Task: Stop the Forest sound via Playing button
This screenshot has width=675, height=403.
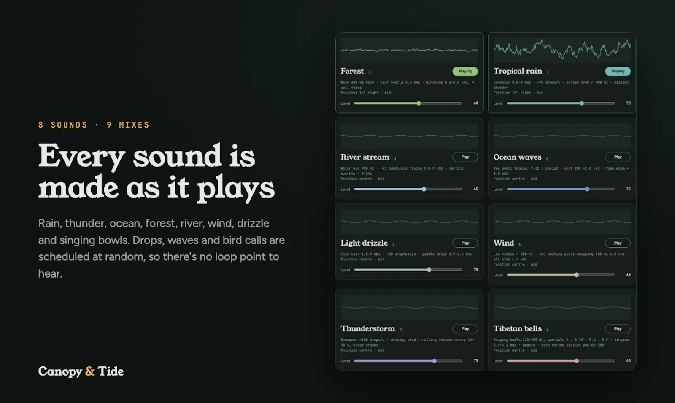Action: [x=465, y=71]
